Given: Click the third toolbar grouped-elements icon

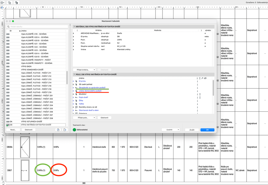Looking at the screenshot, I should pos(16,3).
